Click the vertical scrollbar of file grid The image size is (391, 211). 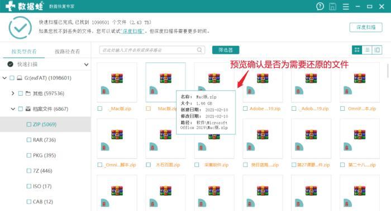(388, 71)
